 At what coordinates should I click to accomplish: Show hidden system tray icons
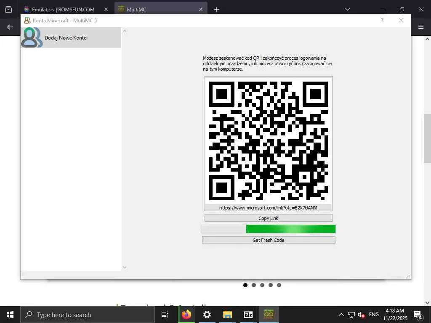pyautogui.click(x=341, y=315)
